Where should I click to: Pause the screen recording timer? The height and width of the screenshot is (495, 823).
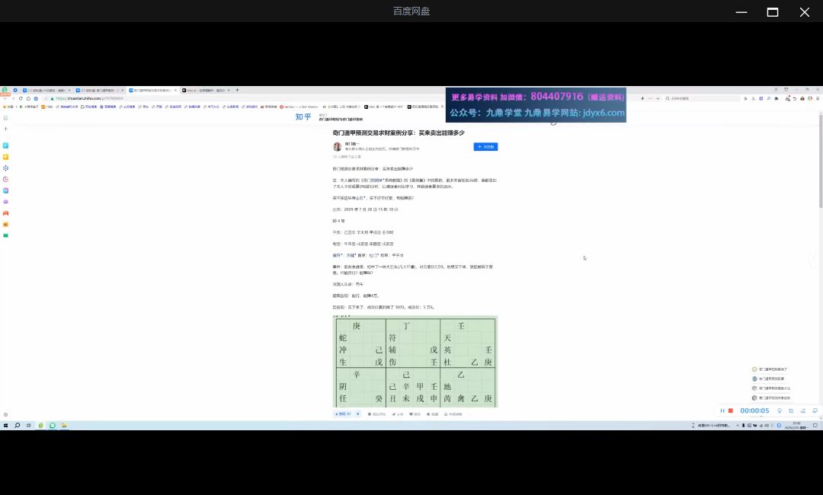coord(722,410)
